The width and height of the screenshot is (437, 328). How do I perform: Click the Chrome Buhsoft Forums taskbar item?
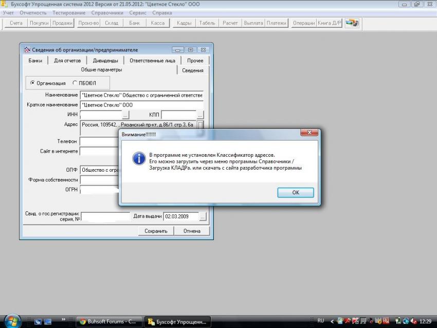[108, 321]
